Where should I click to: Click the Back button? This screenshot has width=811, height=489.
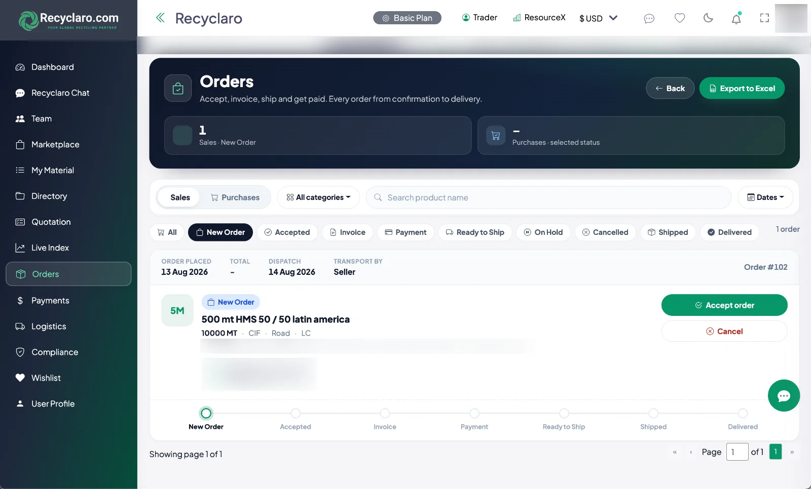[x=670, y=88]
